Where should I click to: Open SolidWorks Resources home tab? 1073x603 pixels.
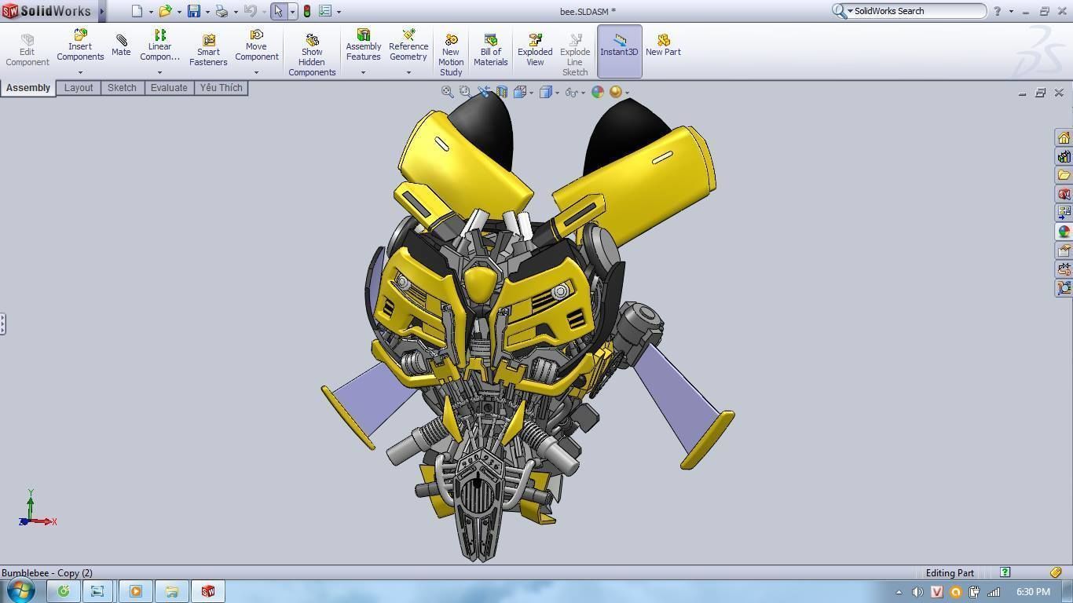point(1064,138)
